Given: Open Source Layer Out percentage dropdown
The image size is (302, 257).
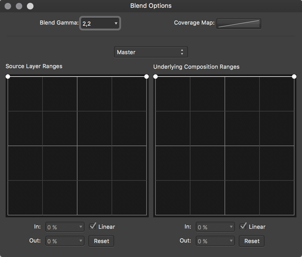Looking at the screenshot, I should pyautogui.click(x=65, y=241).
